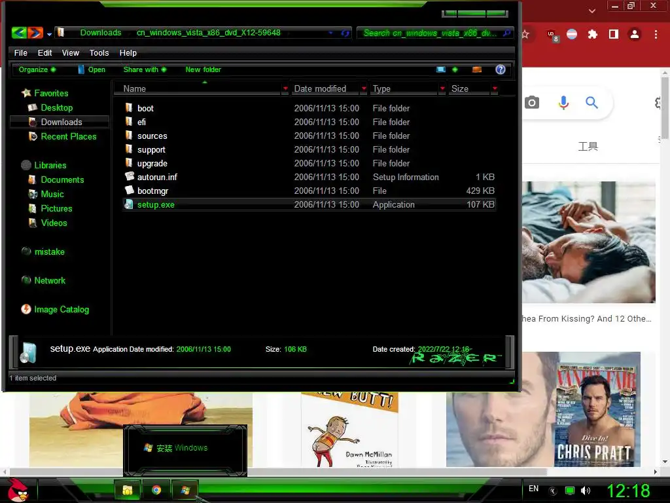The width and height of the screenshot is (670, 503).
Task: Select the upgrade folder icon
Action: 129,163
